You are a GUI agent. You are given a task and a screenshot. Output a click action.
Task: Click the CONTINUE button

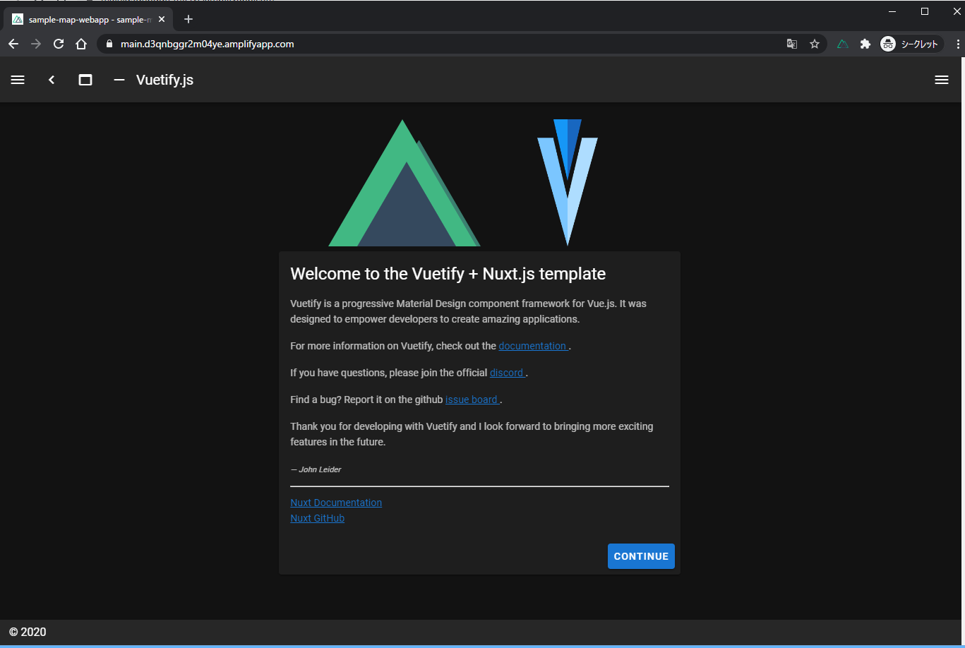point(641,556)
